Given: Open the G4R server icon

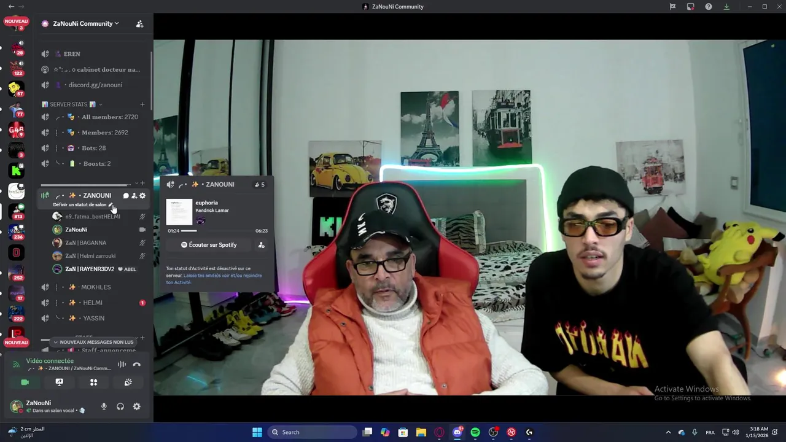Looking at the screenshot, I should 17,130.
